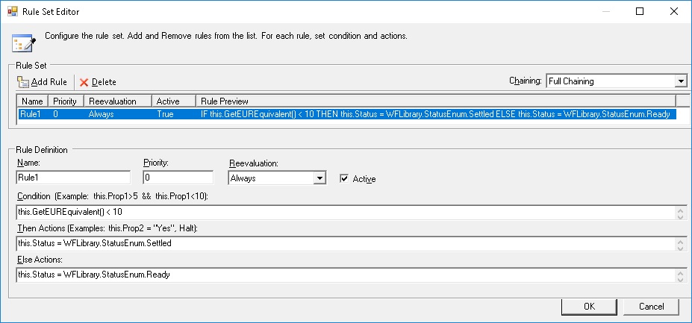
Task: Click the Condition box scroll up arrow
Action: click(682, 210)
